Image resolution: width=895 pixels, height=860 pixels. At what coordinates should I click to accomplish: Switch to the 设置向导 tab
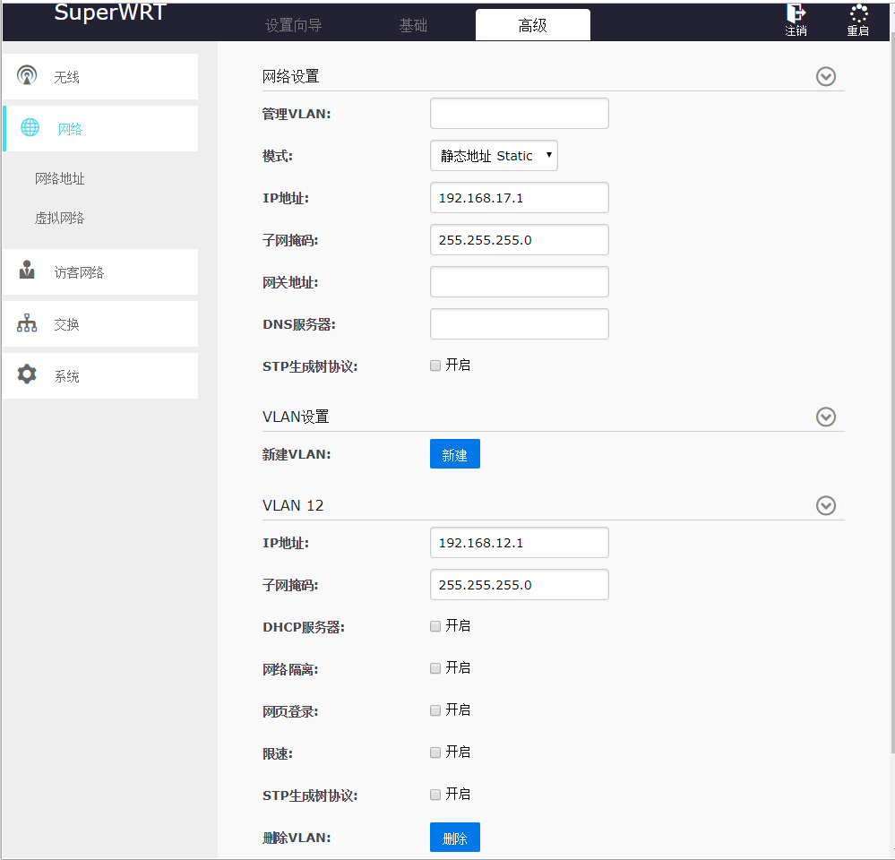[x=293, y=26]
